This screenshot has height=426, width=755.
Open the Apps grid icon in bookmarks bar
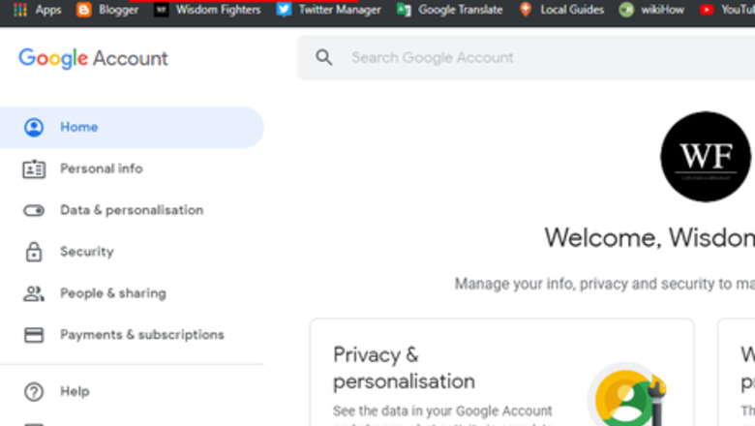(x=19, y=10)
